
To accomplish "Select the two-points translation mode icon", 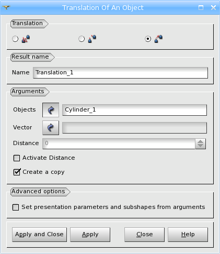I will [92, 39].
